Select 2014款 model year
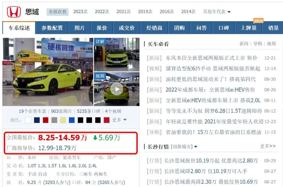 [x=188, y=12]
